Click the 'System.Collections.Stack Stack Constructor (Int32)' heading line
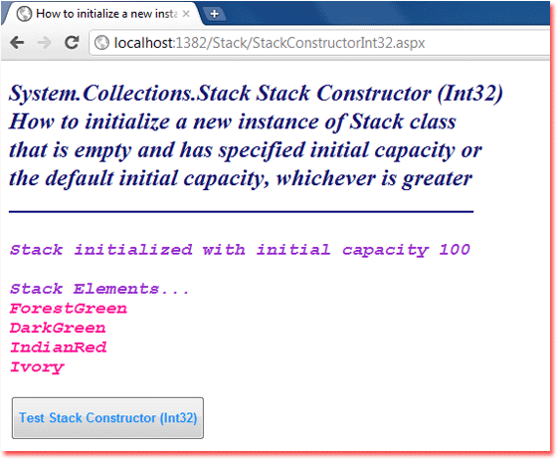Viewport: 560px width, 459px height. [256, 94]
